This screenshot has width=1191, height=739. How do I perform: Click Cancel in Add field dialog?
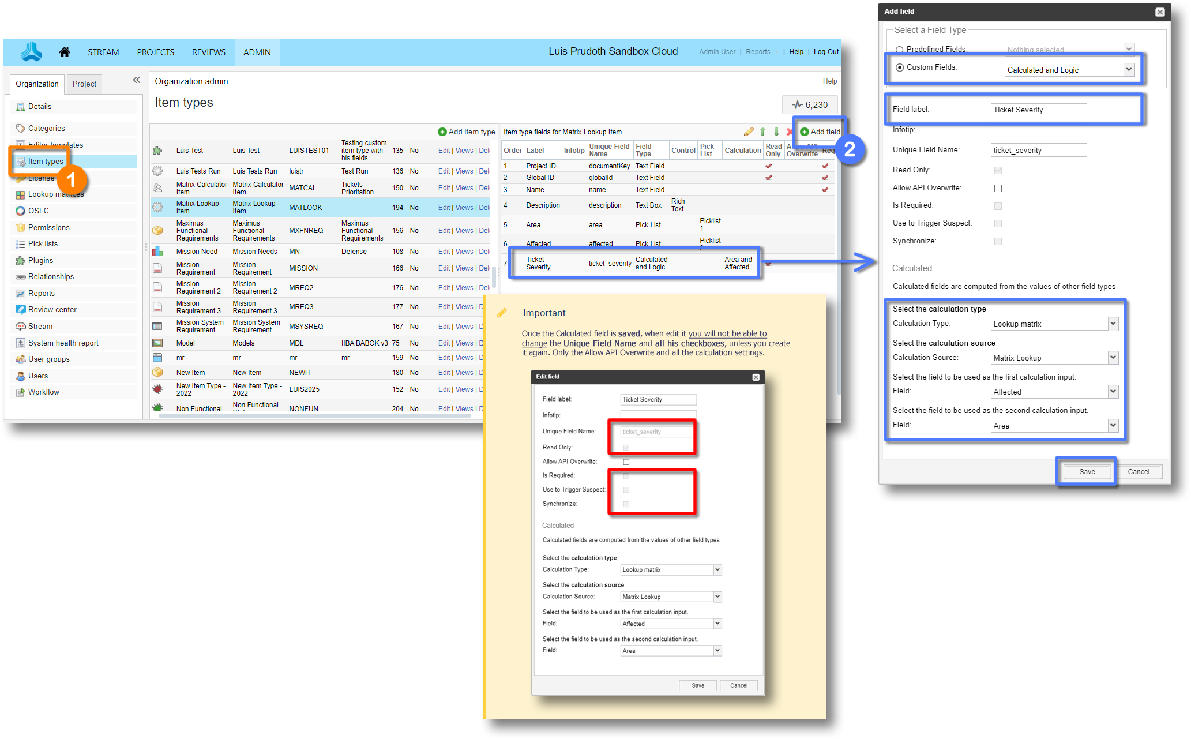pos(1138,471)
